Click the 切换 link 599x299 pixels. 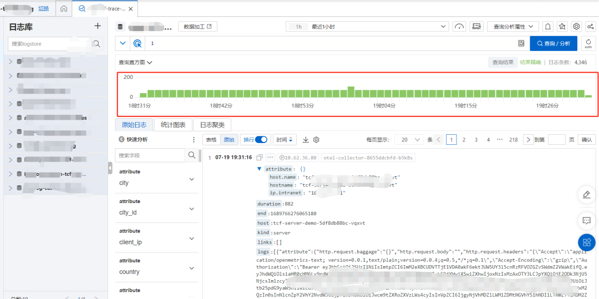point(44,8)
